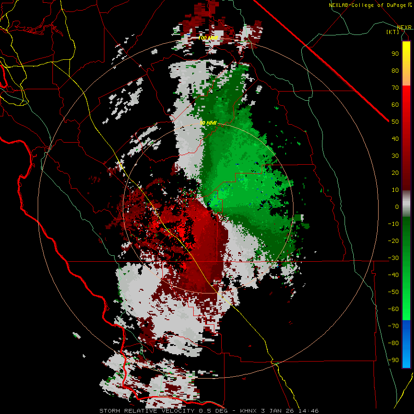Click the -50 value on the velocity scale
414x414 pixels.
point(393,292)
